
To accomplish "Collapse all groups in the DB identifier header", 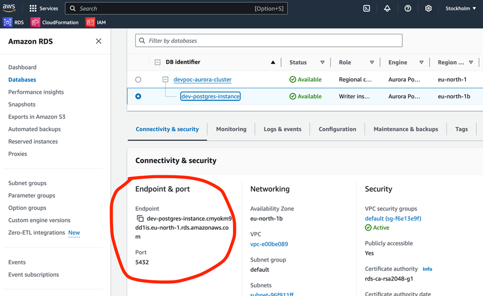I will pos(157,62).
